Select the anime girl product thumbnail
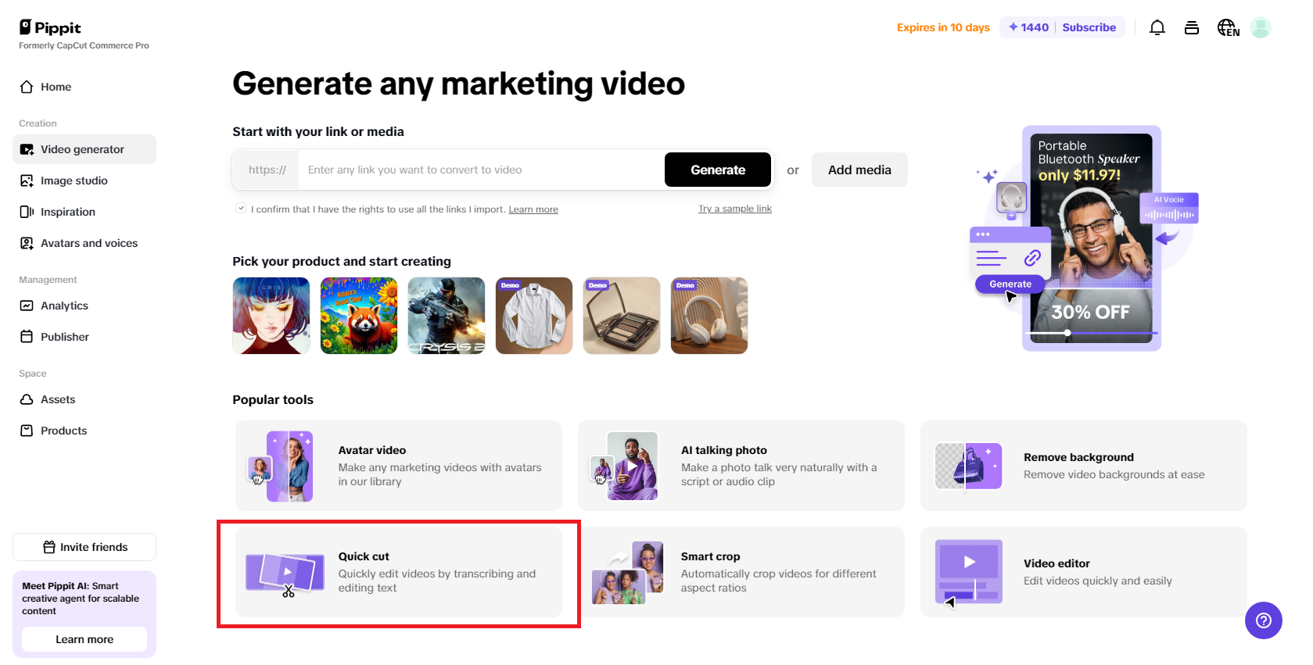The width and height of the screenshot is (1313, 665). (271, 316)
